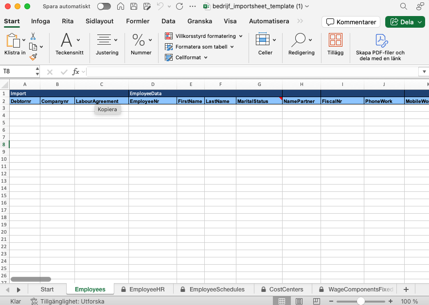Click the Save floppy disk icon
Screen dimensions: 429x305
coord(134,7)
